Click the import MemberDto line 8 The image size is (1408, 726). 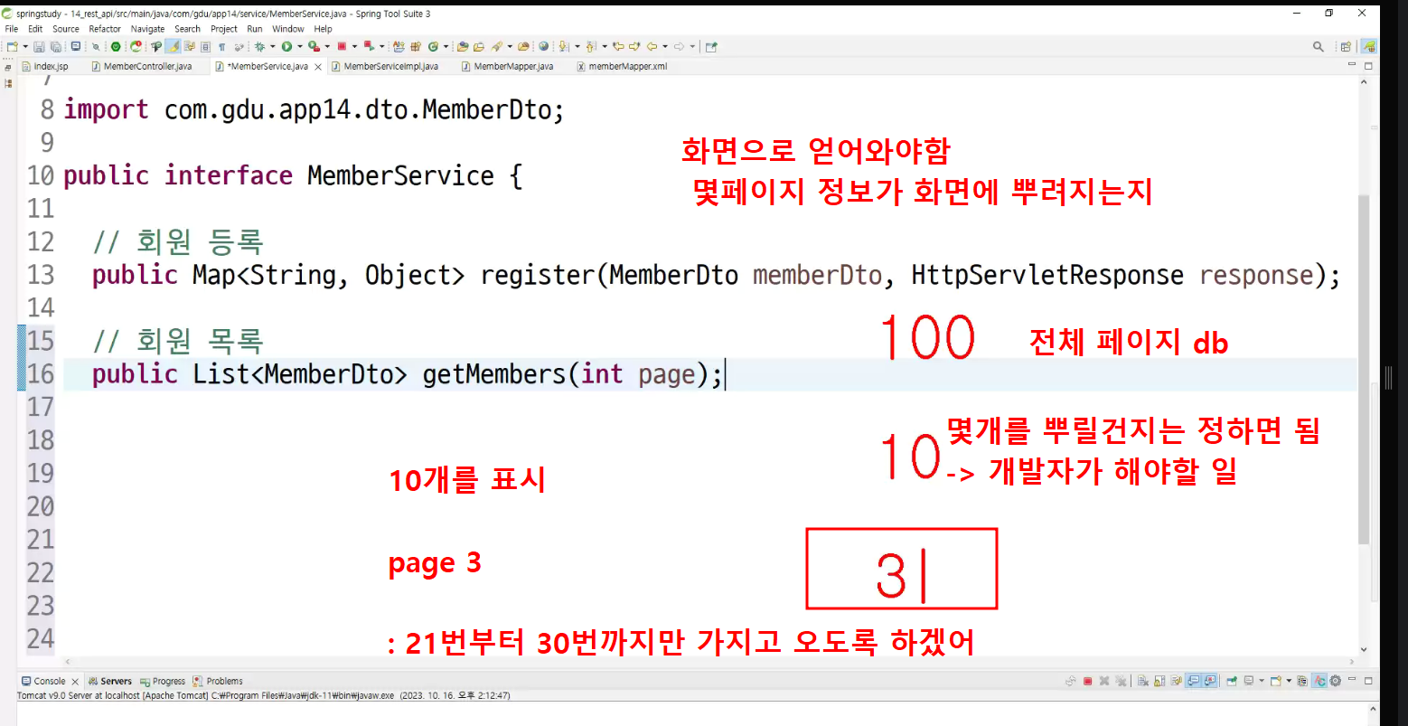(x=314, y=109)
